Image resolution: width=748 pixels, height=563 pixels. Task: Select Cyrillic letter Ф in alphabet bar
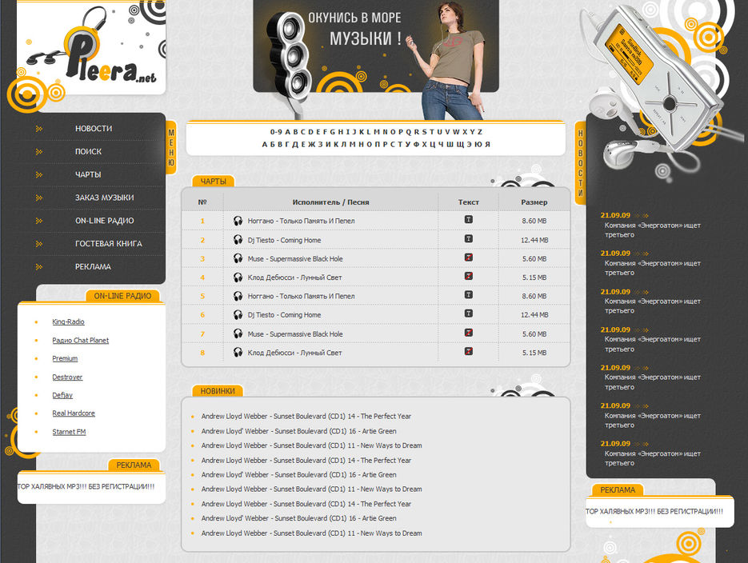(416, 145)
